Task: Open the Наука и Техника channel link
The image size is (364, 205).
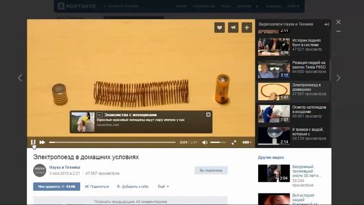Action: 64,167
